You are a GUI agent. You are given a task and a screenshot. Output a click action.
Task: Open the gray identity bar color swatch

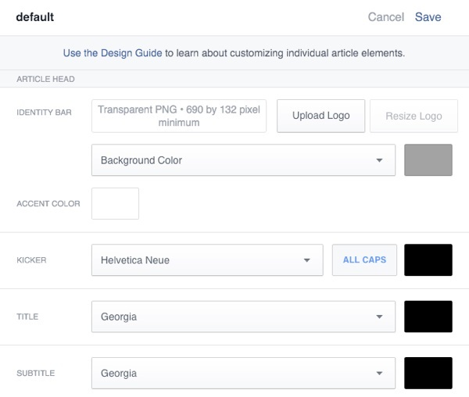click(x=428, y=160)
